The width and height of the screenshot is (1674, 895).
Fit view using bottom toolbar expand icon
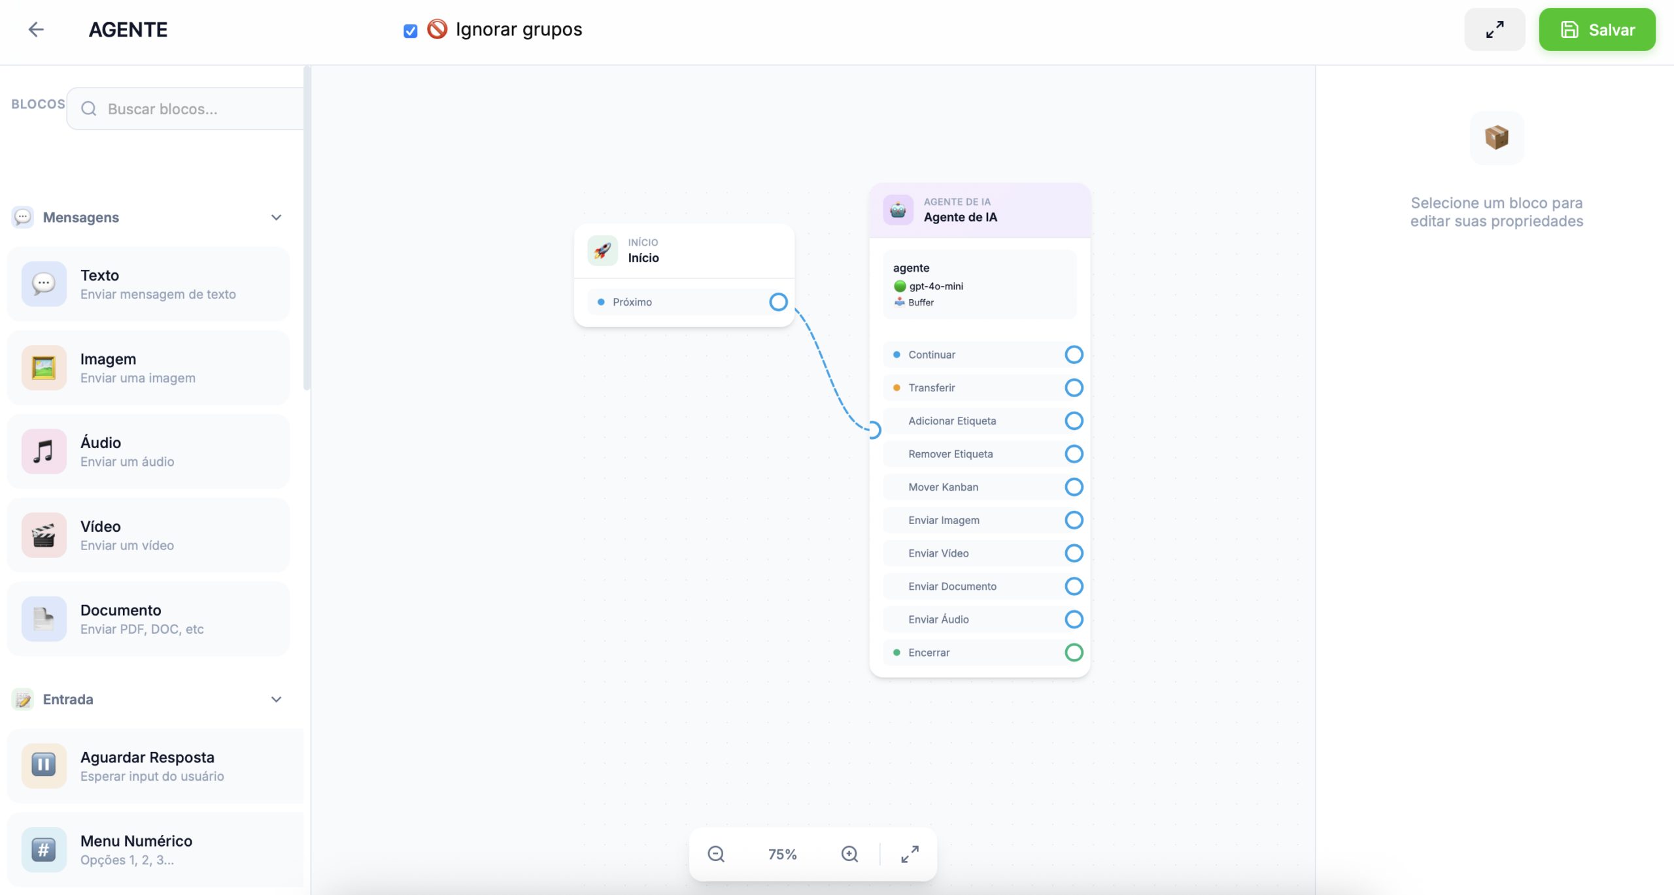[x=910, y=854]
